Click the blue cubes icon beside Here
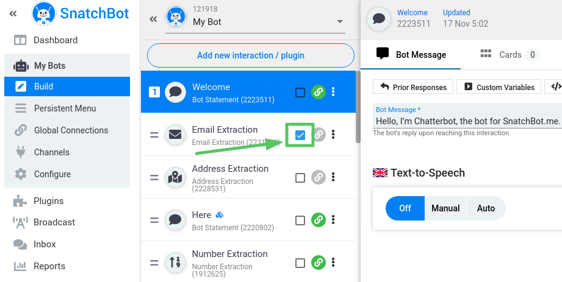The height and width of the screenshot is (282, 562). (219, 215)
